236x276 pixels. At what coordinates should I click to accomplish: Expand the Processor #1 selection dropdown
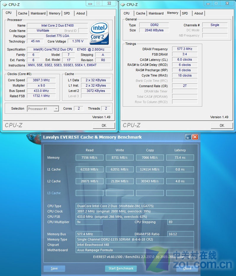(56, 109)
